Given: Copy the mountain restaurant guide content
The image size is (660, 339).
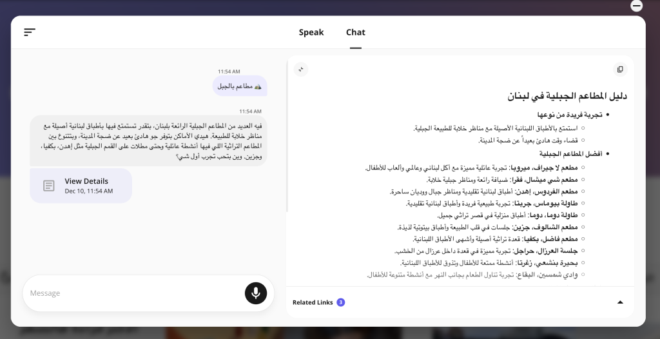Looking at the screenshot, I should pyautogui.click(x=620, y=69).
